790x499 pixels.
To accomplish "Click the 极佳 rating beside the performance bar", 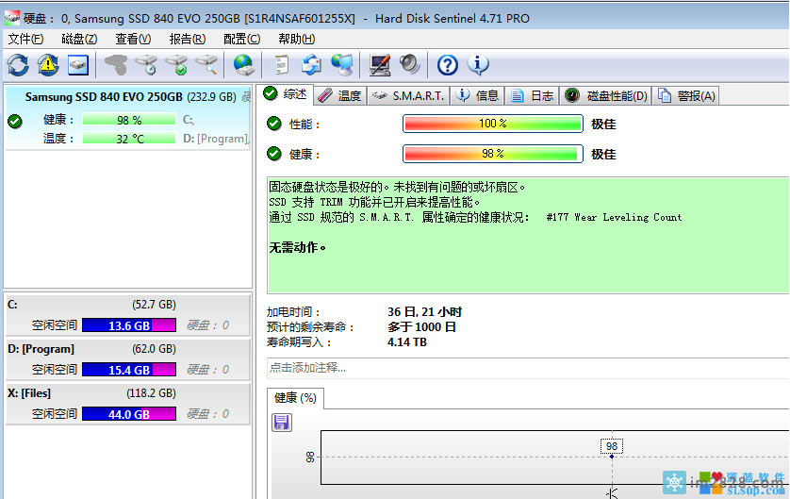I will pos(603,124).
